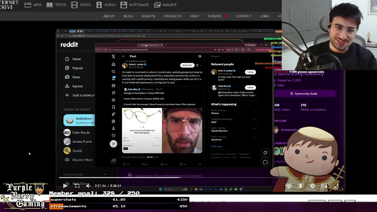Open Internet Archive AUDIO section

click(x=106, y=5)
